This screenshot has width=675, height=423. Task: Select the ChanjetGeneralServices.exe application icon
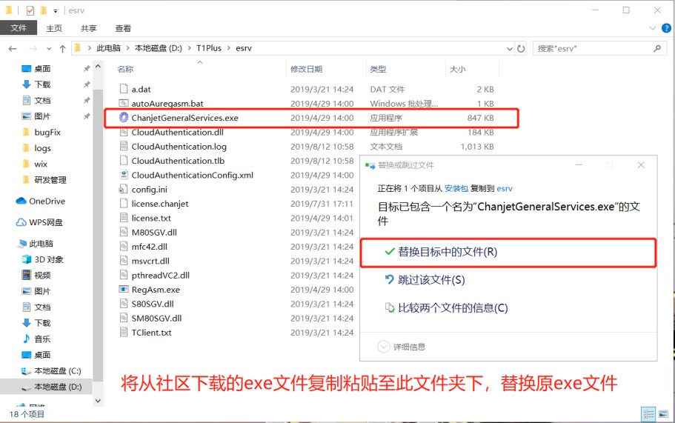coord(124,118)
